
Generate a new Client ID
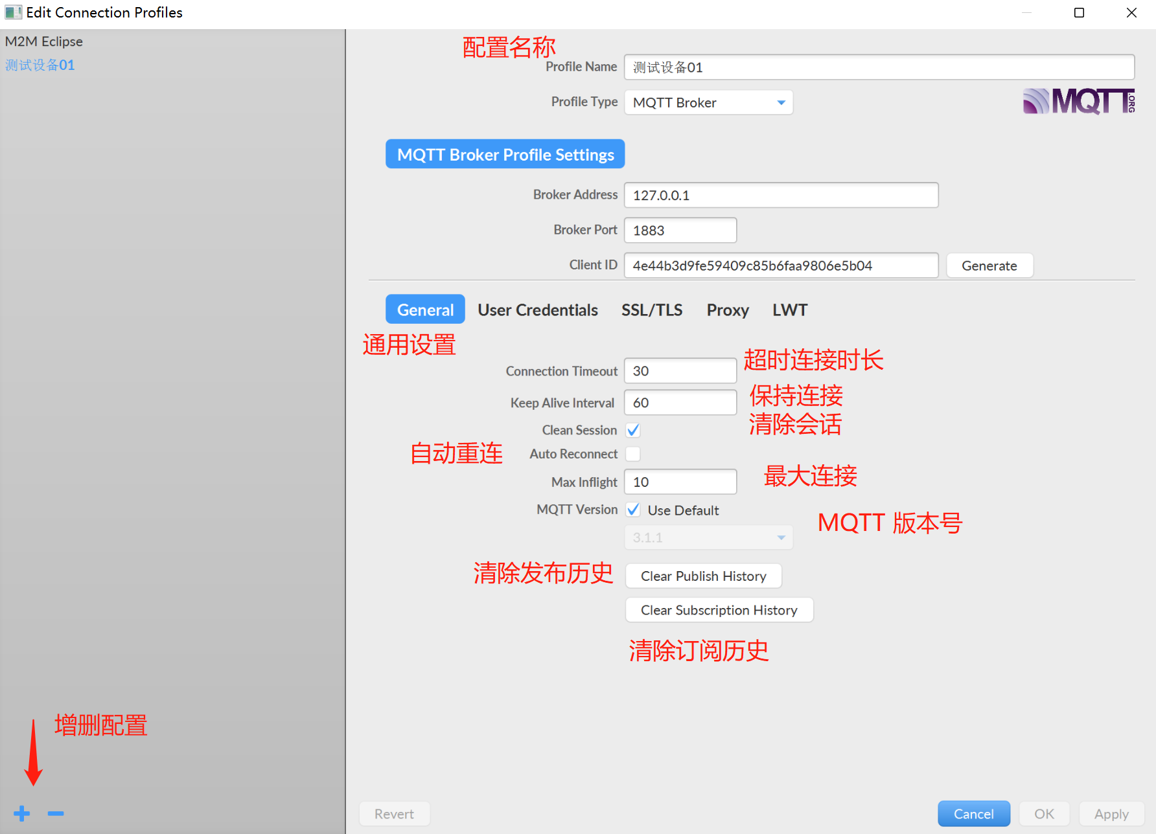989,265
